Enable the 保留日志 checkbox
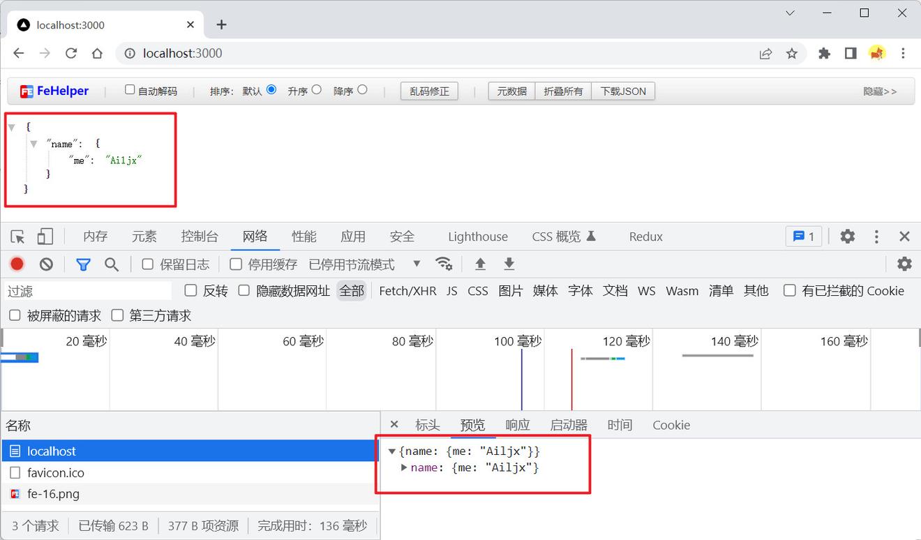The height and width of the screenshot is (540, 921). click(148, 264)
